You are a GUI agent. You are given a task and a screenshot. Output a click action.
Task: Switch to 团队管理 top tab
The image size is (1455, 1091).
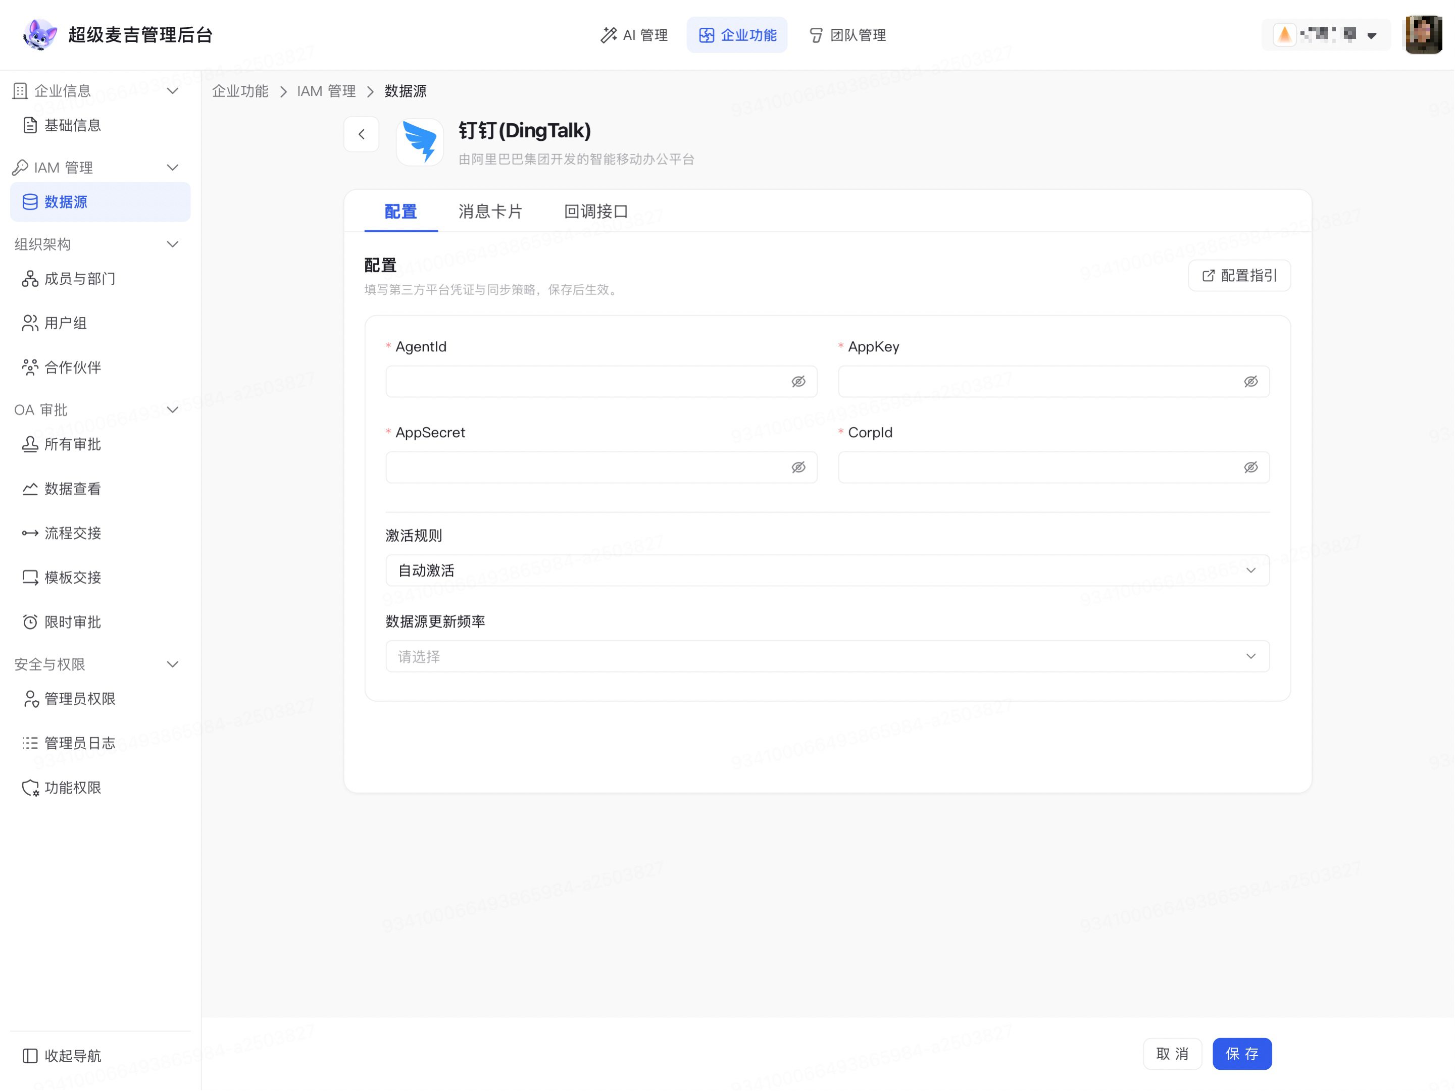[847, 35]
